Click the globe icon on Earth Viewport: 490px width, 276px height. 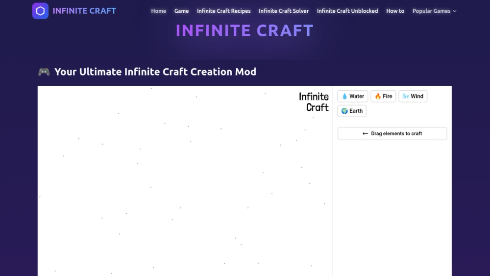point(344,111)
